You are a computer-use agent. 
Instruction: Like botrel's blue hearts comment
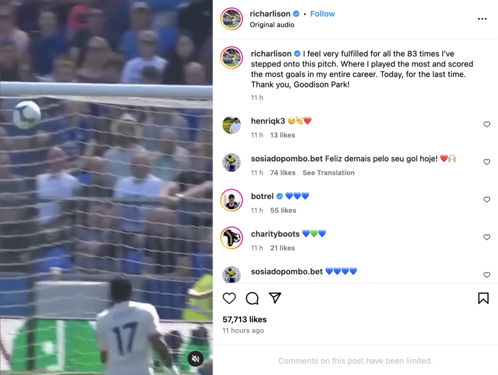(486, 200)
